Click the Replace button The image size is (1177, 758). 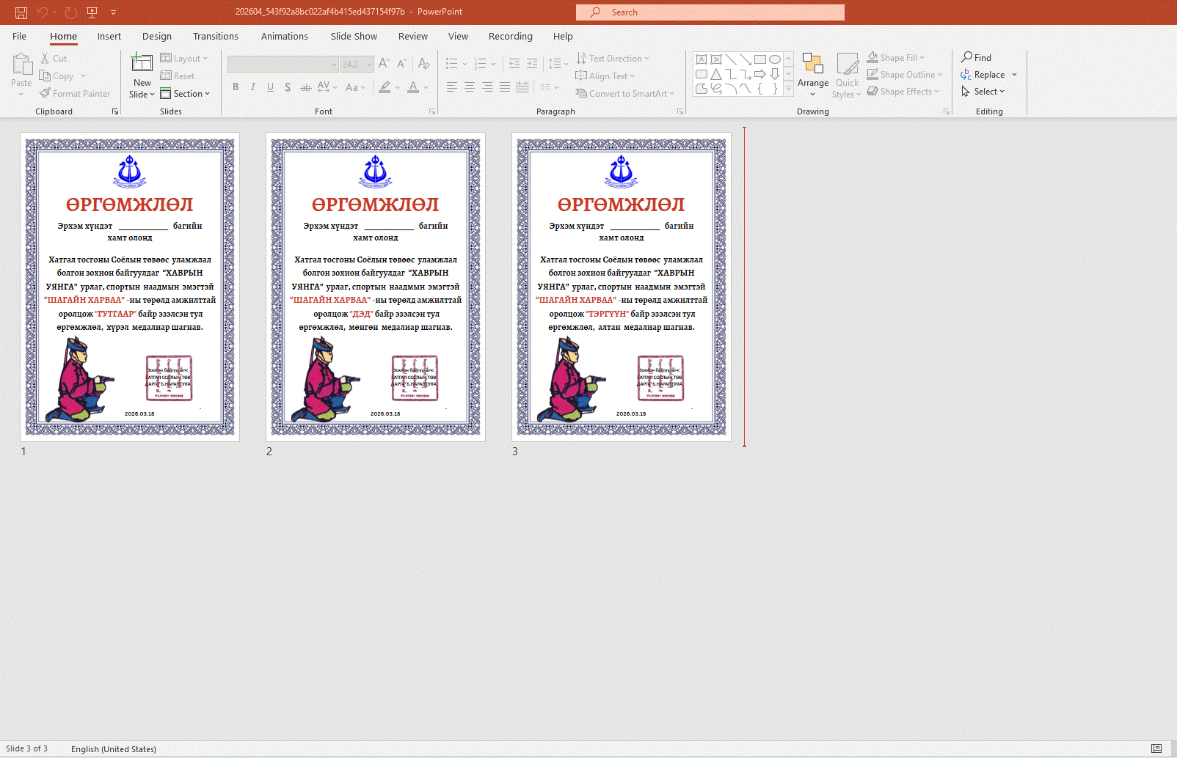(x=988, y=75)
